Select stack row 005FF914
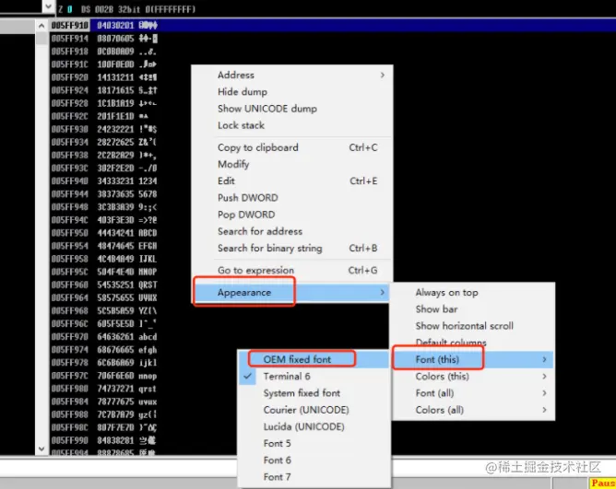This screenshot has width=616, height=489. [x=104, y=39]
